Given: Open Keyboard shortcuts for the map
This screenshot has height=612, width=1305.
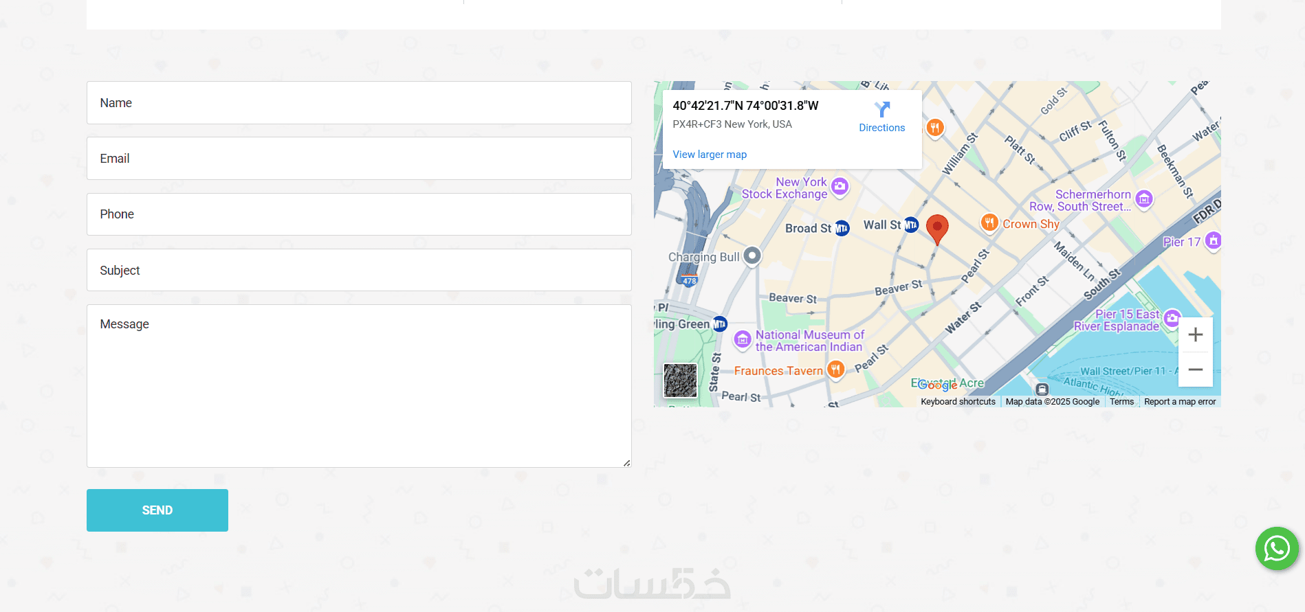Looking at the screenshot, I should [958, 402].
